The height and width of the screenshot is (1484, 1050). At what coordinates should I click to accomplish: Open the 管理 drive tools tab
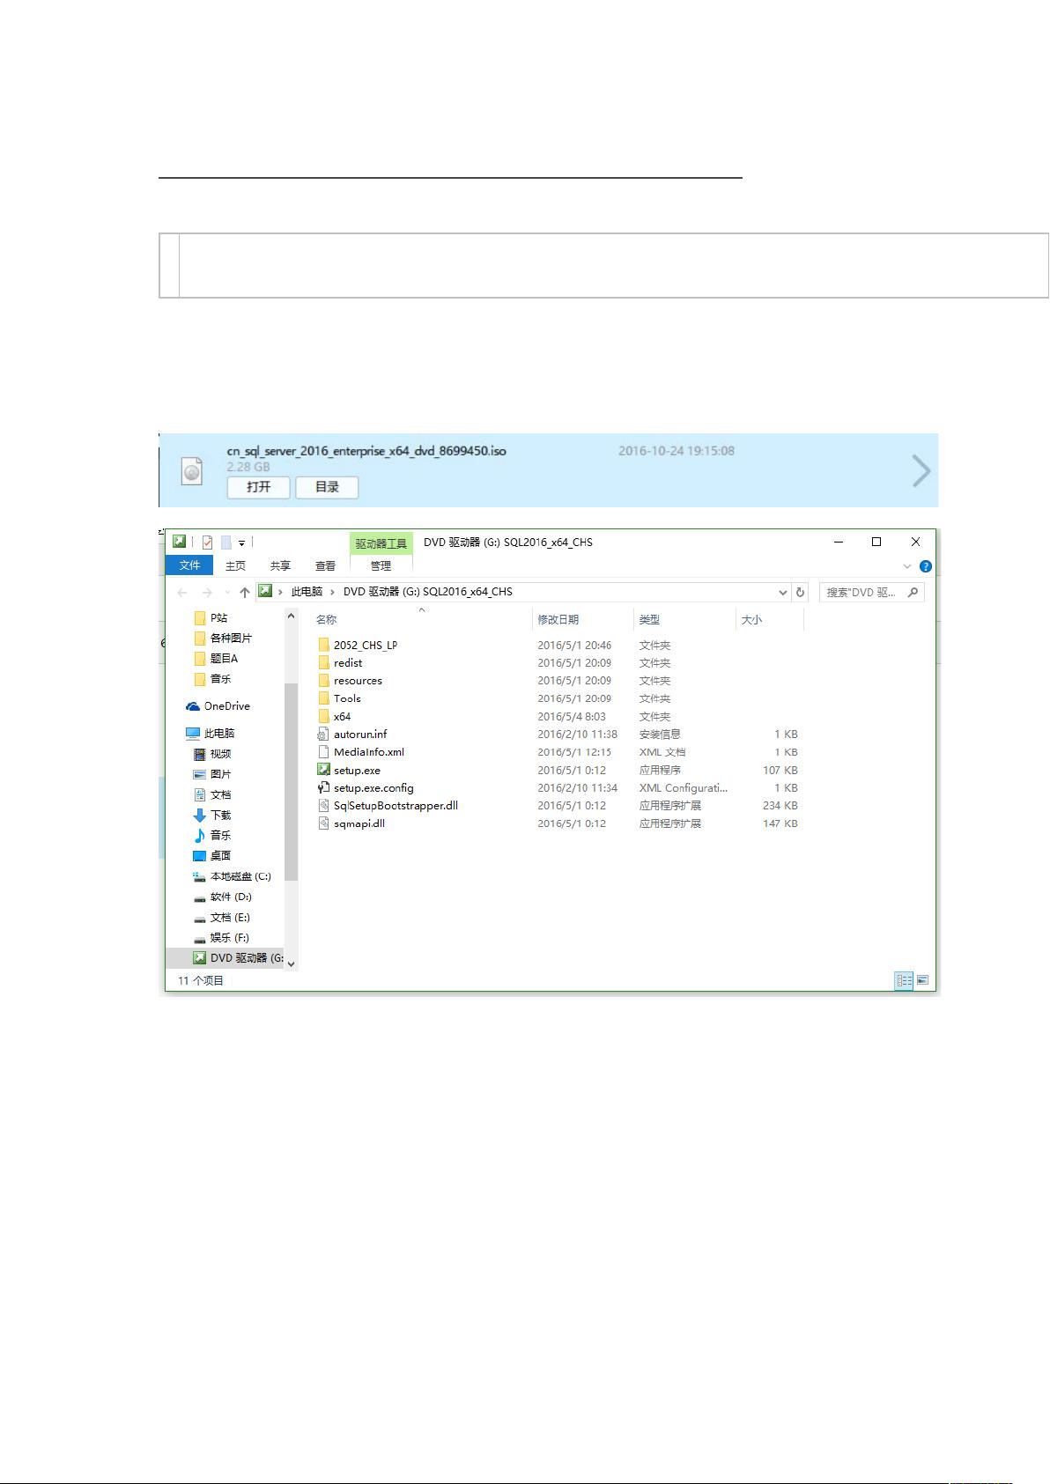click(x=381, y=566)
